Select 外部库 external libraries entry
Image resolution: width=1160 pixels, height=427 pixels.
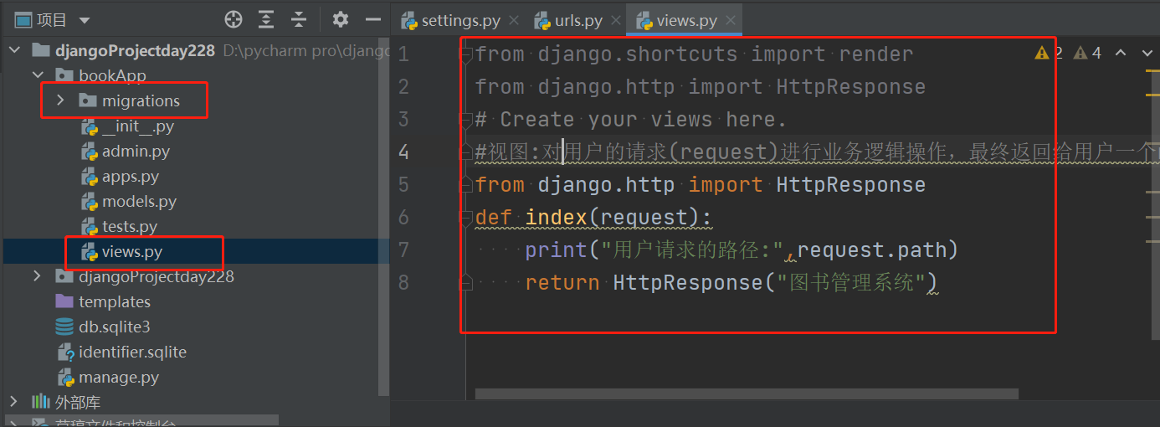(x=65, y=403)
